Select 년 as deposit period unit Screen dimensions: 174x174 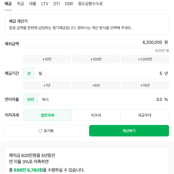click(29, 73)
